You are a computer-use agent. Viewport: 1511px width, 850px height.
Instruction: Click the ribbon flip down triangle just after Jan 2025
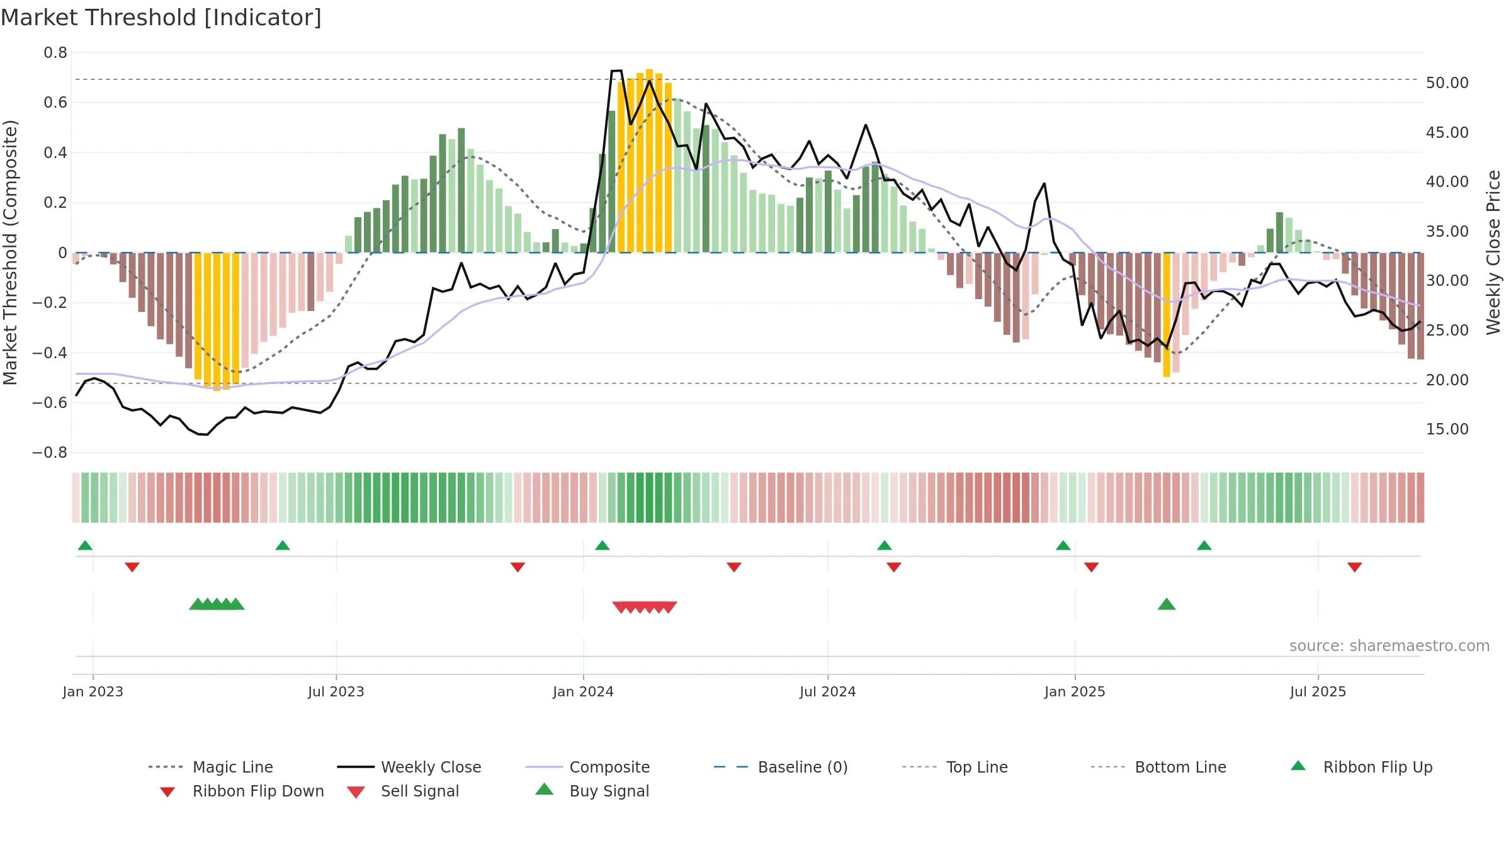click(1092, 567)
